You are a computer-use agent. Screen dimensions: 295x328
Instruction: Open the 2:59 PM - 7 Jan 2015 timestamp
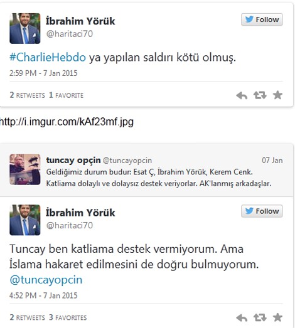43,73
